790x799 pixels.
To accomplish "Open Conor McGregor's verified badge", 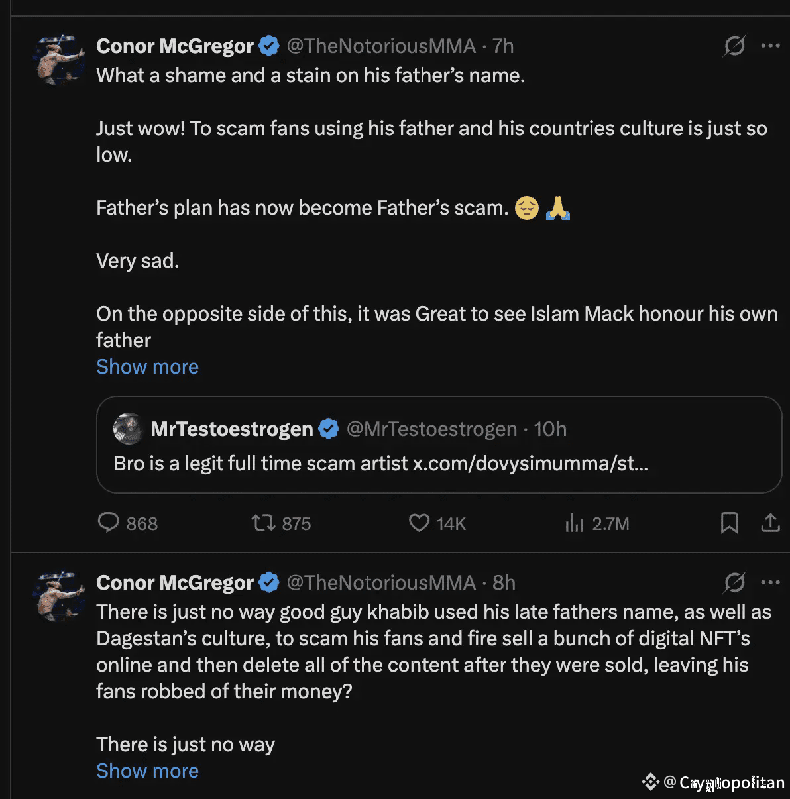I will point(268,46).
